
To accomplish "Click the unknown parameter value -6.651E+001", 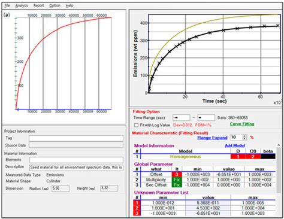I will [208, 213].
